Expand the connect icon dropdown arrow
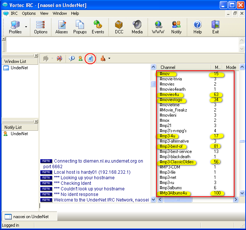This screenshot has width=246, height=230. click(x=52, y=59)
